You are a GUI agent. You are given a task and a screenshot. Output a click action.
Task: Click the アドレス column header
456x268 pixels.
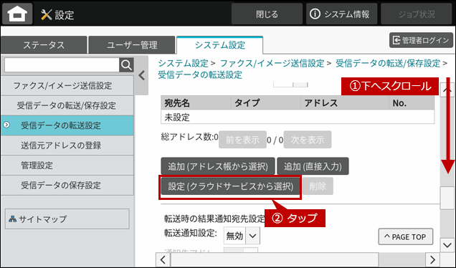(345, 102)
